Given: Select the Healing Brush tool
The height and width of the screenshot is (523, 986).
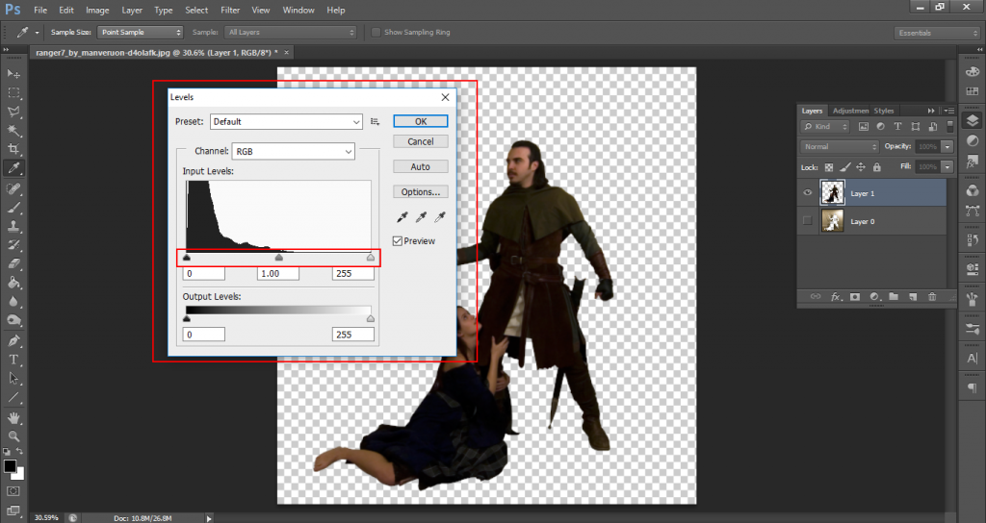Looking at the screenshot, I should pos(13,188).
